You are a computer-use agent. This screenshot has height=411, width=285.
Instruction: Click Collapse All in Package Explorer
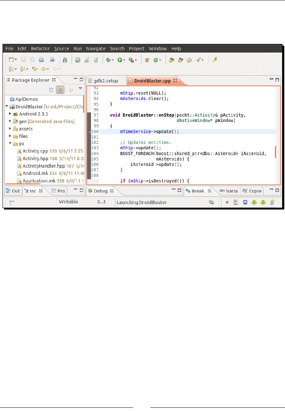(x=51, y=90)
